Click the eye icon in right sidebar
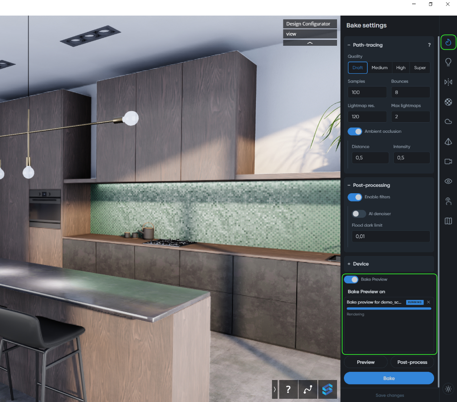 coord(448,181)
